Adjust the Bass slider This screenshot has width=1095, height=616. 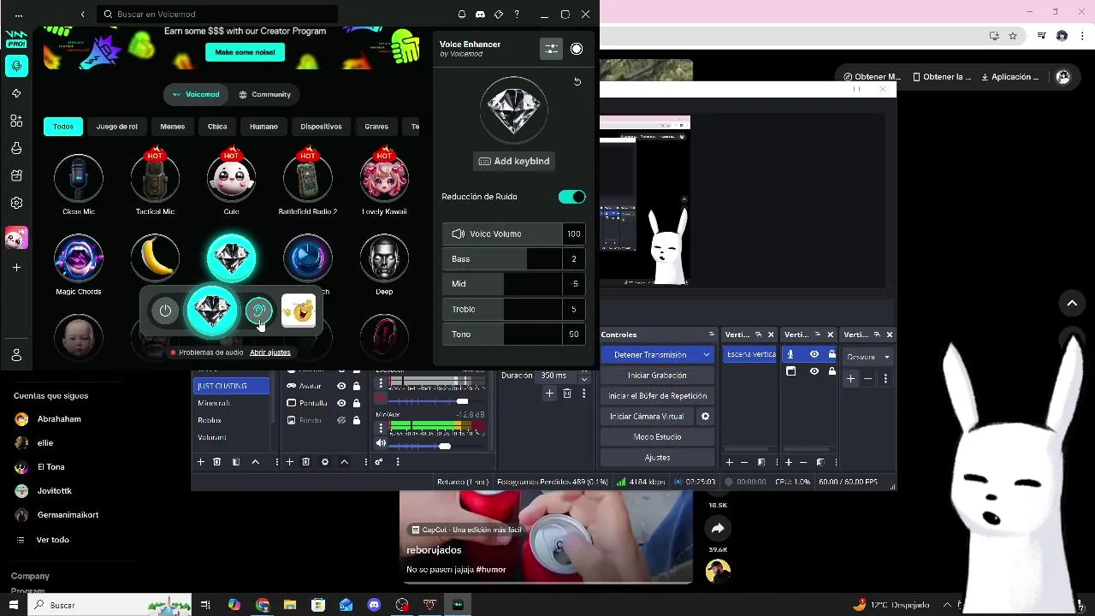[502, 258]
